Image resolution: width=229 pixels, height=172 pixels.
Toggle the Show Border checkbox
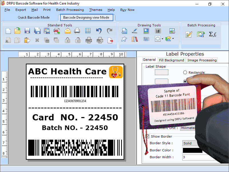(148, 136)
